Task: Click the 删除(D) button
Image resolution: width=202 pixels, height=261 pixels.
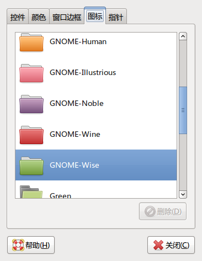Action: point(163,211)
